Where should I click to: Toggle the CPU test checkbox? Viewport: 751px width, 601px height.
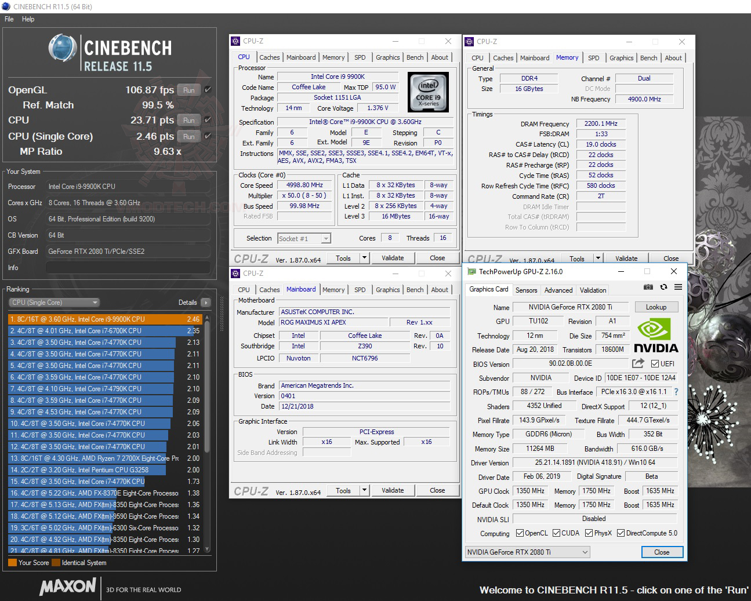[x=208, y=120]
